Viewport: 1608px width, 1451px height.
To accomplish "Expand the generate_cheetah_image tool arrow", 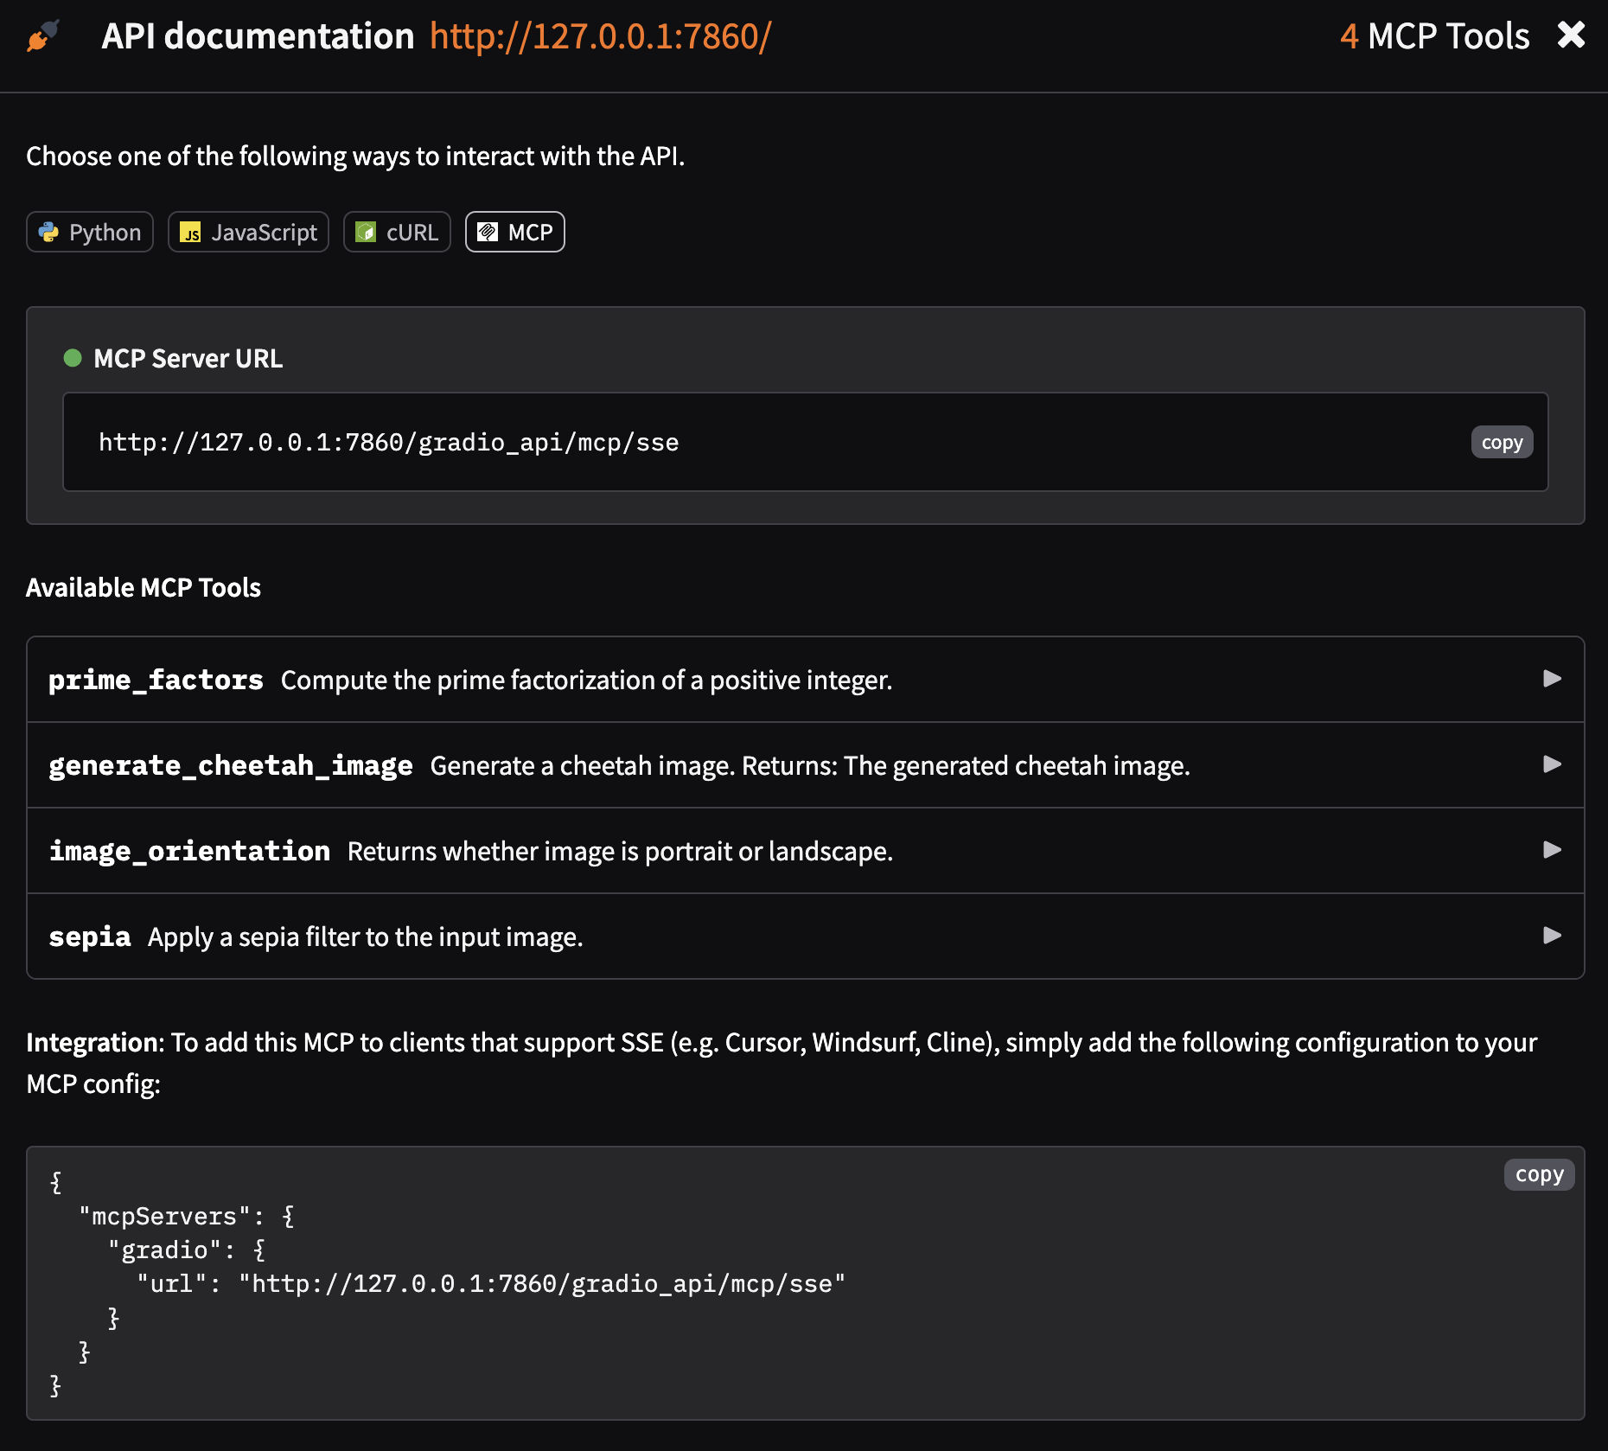I will (1552, 764).
